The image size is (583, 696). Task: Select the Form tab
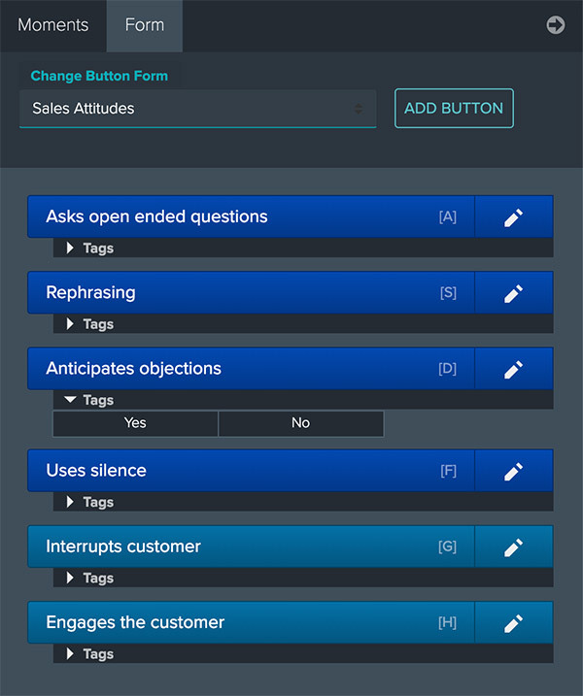coord(145,25)
